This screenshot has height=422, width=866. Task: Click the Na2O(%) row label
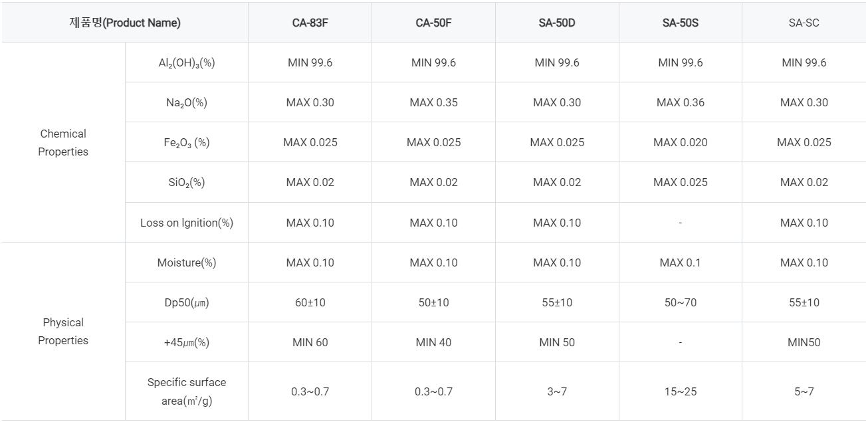coord(187,103)
